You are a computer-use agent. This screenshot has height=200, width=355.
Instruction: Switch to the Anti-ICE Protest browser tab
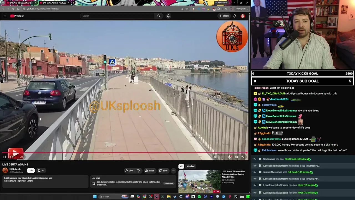[21, 3]
